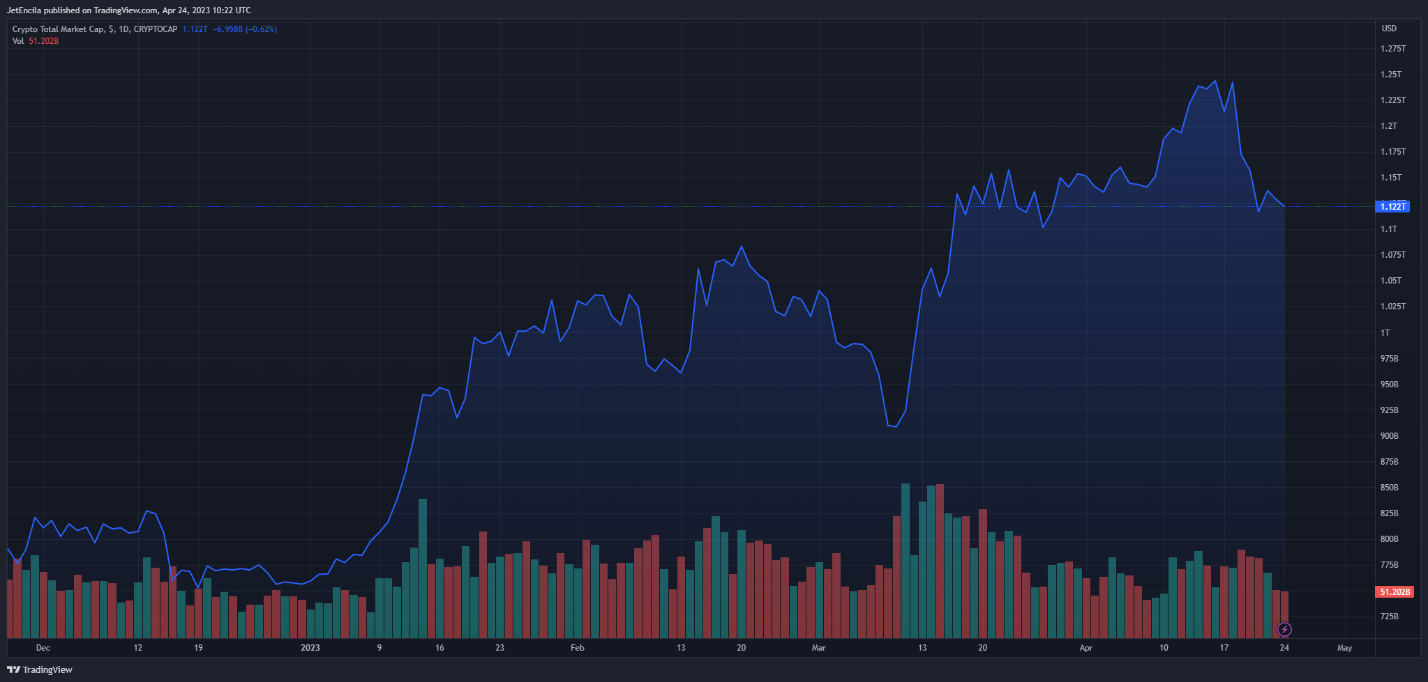This screenshot has width=1428, height=682.
Task: Click the blue 1.122T current price label
Action: coord(1393,206)
